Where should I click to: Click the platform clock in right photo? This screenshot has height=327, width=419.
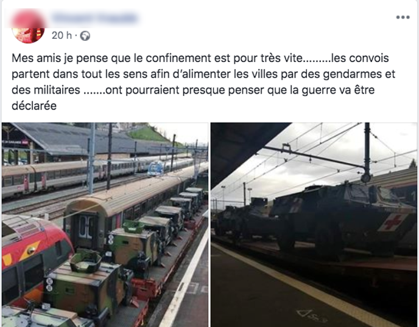[x=365, y=177]
